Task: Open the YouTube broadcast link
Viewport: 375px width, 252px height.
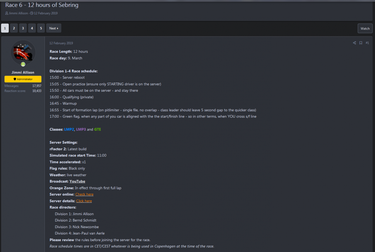Action: (x=77, y=181)
